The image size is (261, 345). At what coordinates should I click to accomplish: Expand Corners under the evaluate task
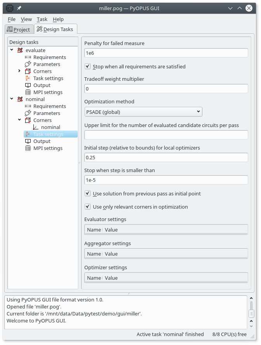click(x=19, y=71)
